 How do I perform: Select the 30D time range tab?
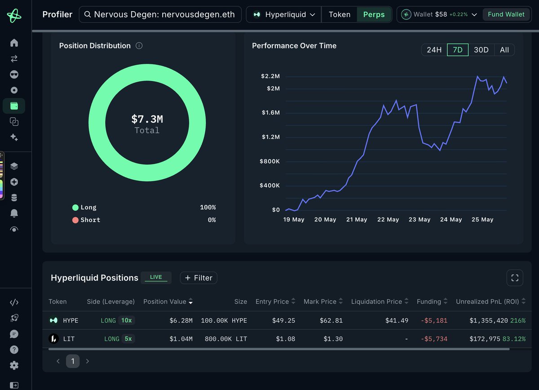[481, 50]
